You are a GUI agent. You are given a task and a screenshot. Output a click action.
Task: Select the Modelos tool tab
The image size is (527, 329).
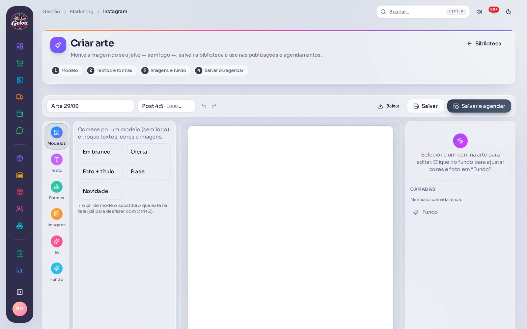57,136
